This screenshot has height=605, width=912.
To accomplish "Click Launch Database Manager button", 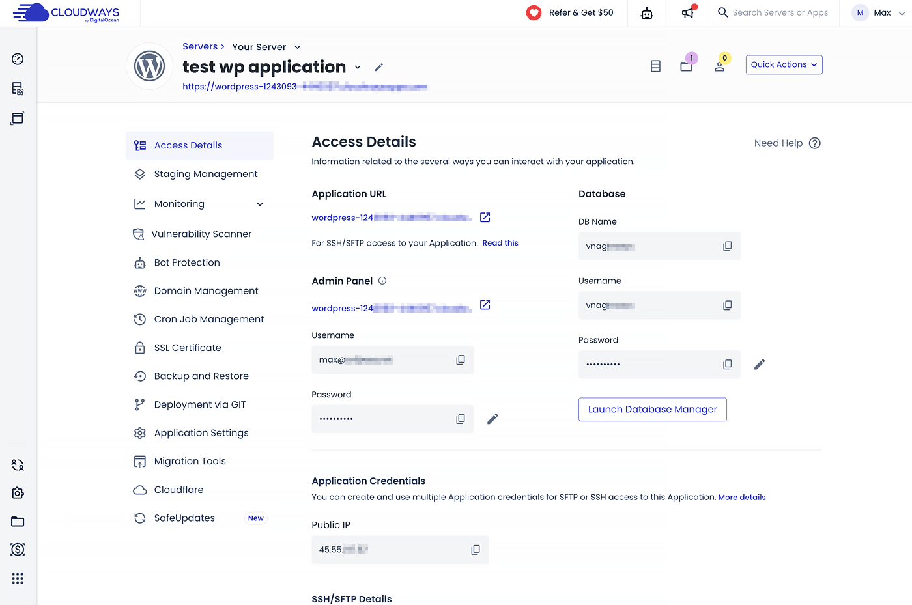I will point(653,410).
